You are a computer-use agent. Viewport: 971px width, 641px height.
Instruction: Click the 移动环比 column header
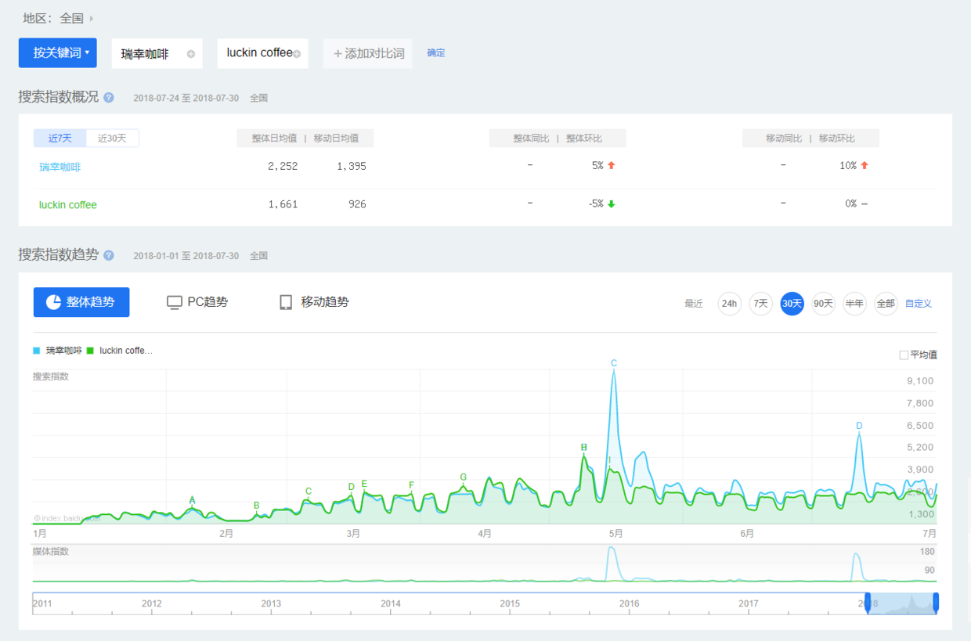[x=837, y=139]
